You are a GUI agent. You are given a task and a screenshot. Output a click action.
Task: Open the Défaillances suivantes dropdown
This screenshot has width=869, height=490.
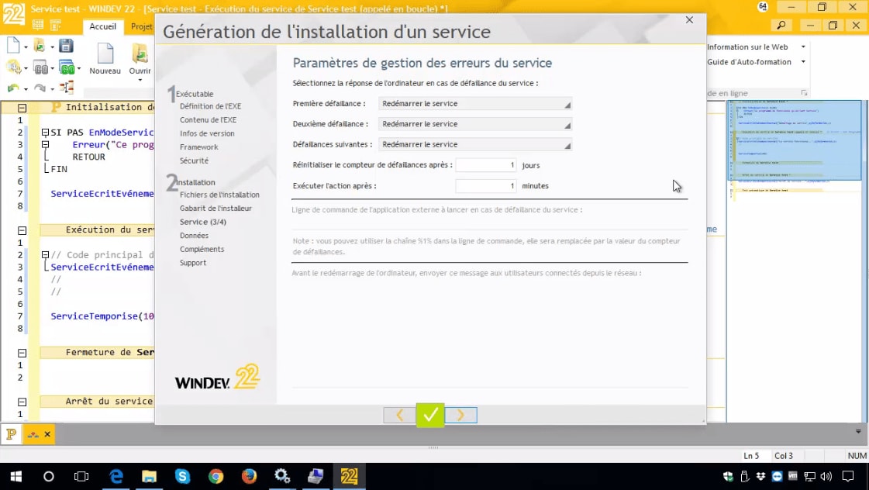pyautogui.click(x=475, y=145)
